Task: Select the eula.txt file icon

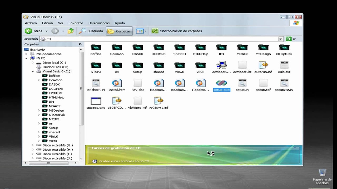Action: click(284, 65)
